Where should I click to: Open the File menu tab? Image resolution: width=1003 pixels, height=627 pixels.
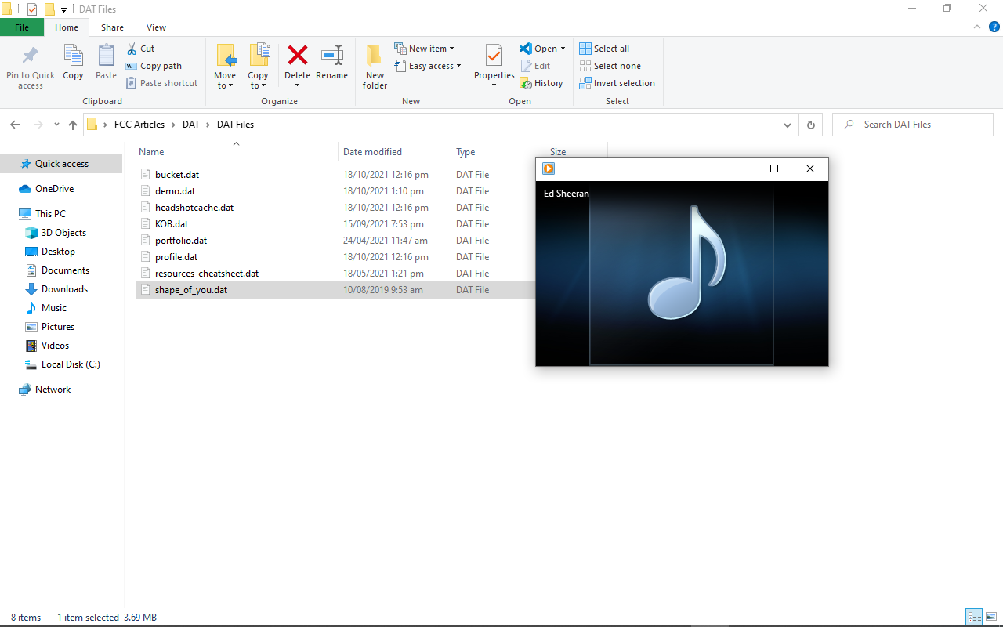22,27
